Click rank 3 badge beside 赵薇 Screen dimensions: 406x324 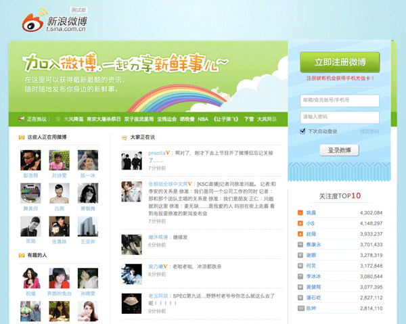point(300,234)
